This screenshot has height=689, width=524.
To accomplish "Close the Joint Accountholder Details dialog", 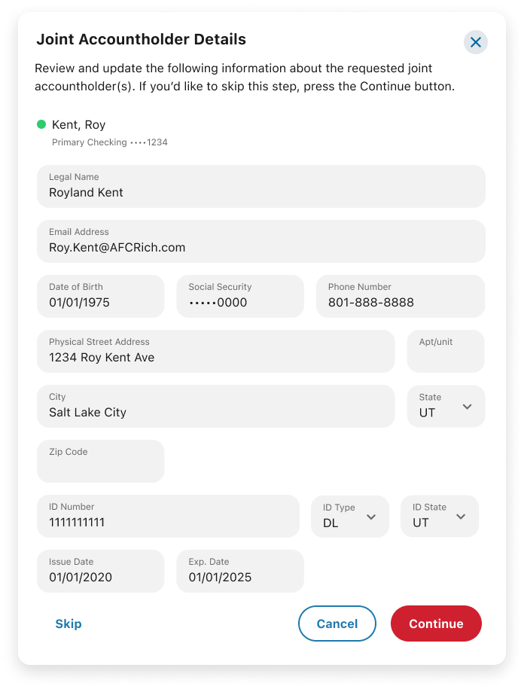I will tap(476, 42).
